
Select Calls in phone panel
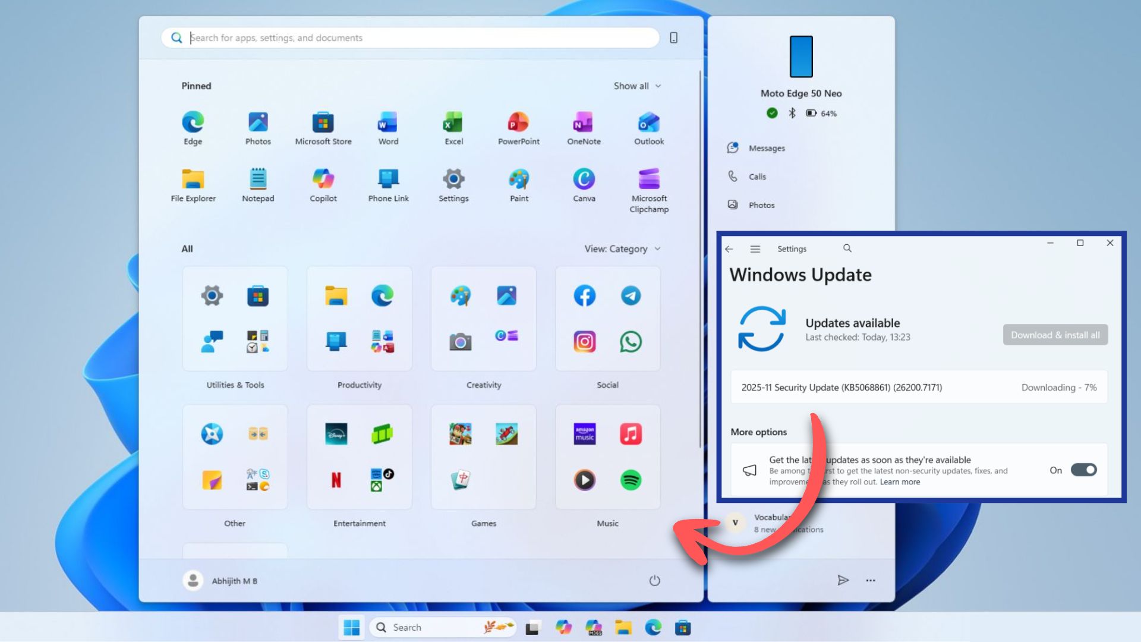757,177
